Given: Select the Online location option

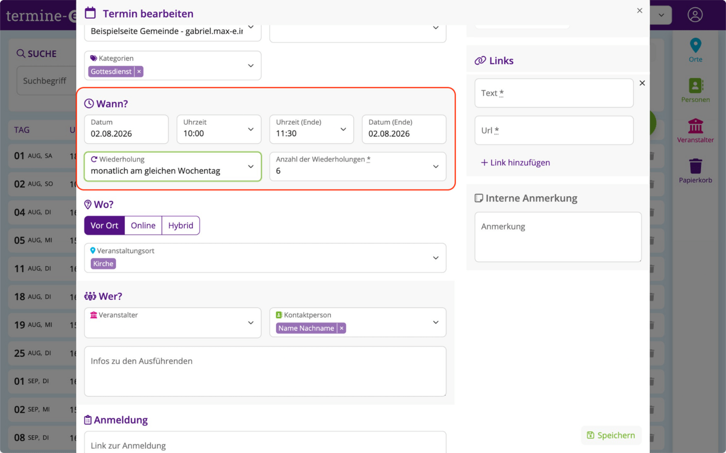Looking at the screenshot, I should pyautogui.click(x=143, y=226).
